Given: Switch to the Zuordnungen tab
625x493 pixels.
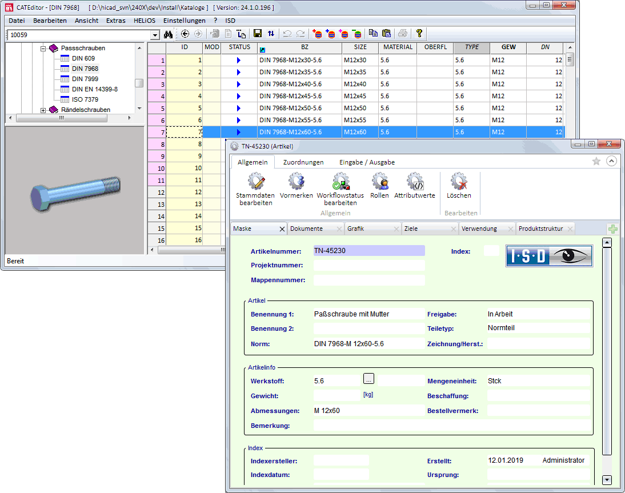Looking at the screenshot, I should (303, 162).
